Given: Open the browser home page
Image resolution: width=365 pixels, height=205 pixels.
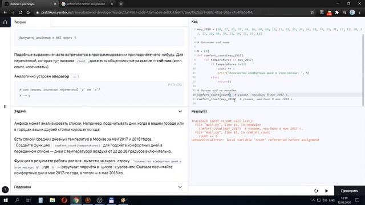Looking at the screenshot, I should pos(28,13).
